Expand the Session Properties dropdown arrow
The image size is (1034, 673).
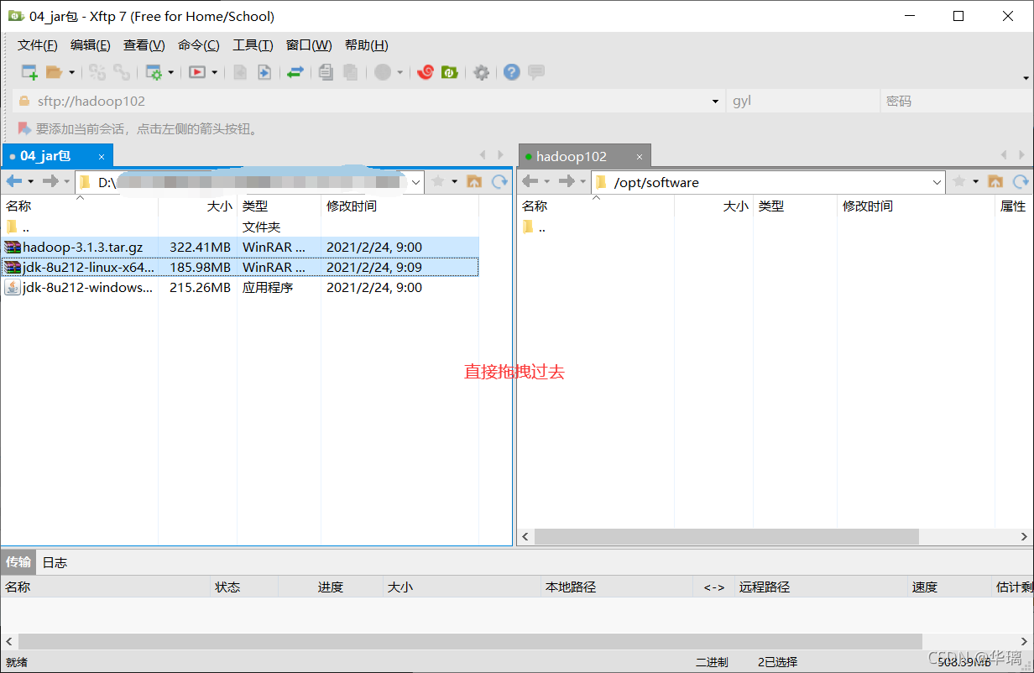pos(170,73)
